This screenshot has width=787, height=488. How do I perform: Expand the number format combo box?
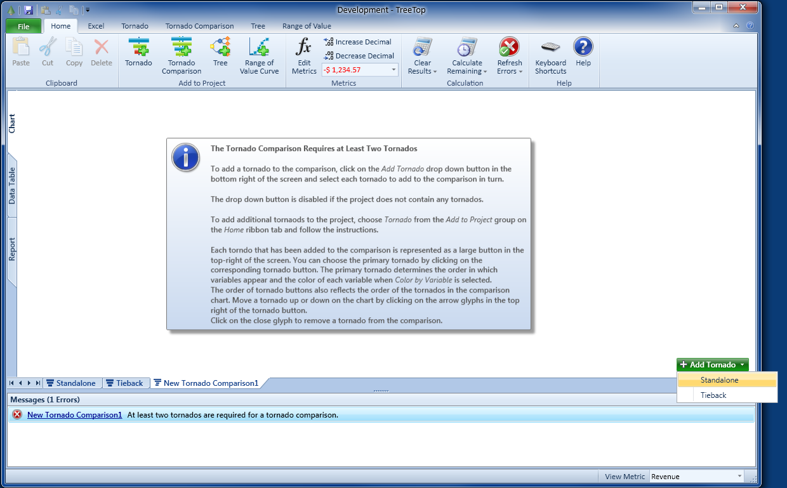click(x=393, y=70)
